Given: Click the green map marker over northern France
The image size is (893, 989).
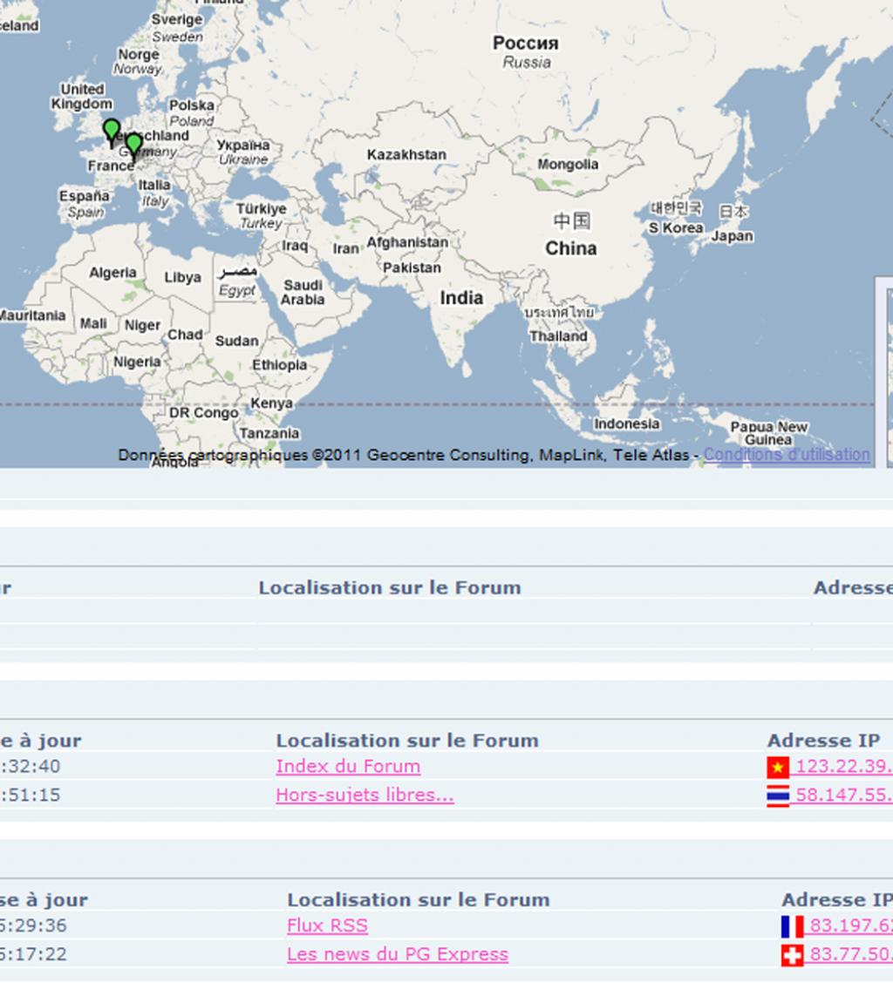Looking at the screenshot, I should coord(112,132).
